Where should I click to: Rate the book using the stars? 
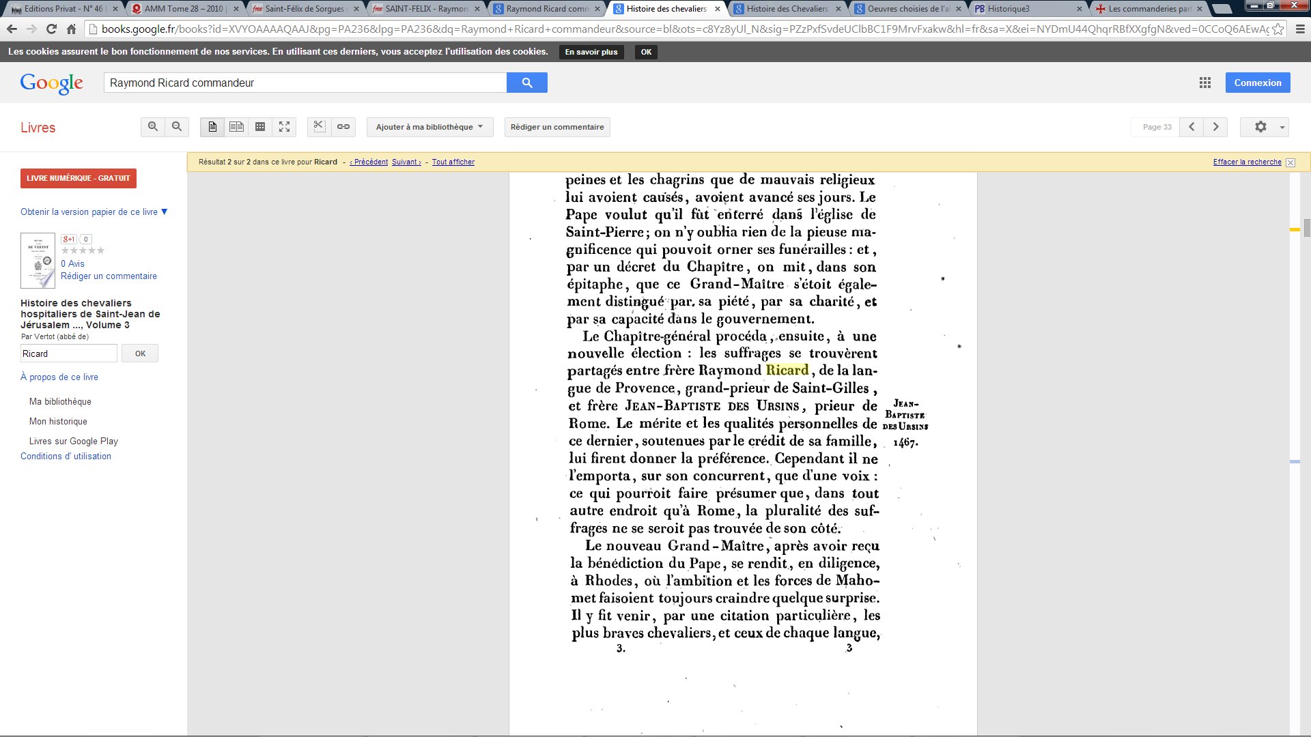point(83,250)
